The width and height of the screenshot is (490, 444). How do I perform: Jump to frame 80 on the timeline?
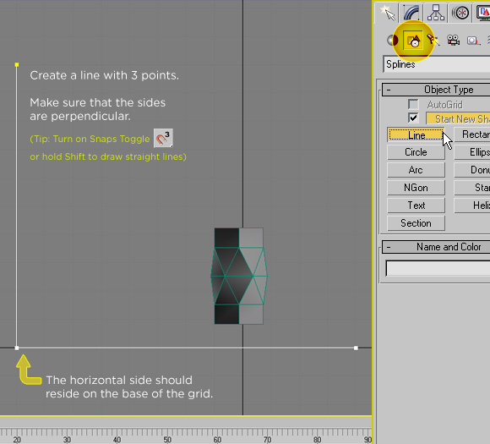(x=317, y=440)
